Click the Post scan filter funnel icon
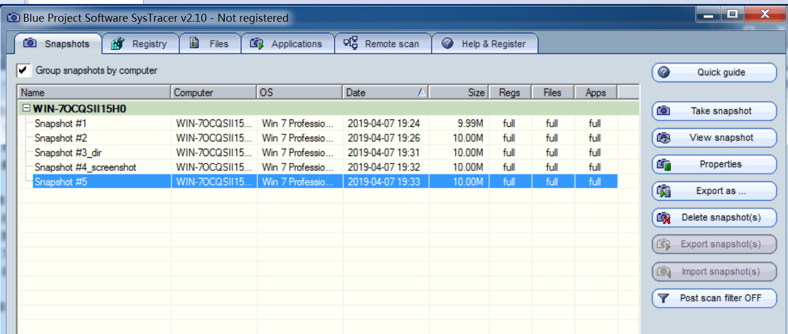788x334 pixels. (x=664, y=298)
